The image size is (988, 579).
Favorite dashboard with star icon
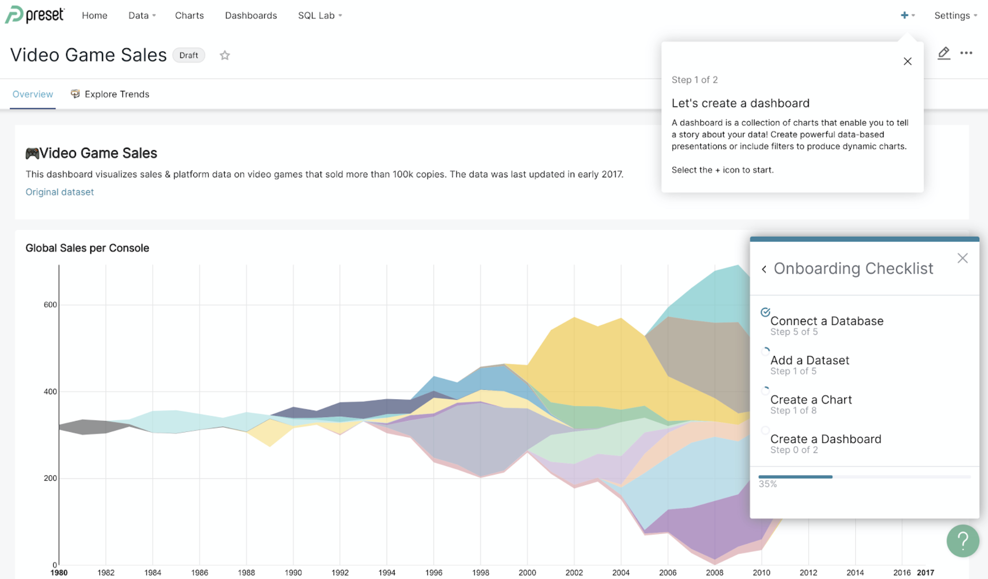[x=225, y=55]
